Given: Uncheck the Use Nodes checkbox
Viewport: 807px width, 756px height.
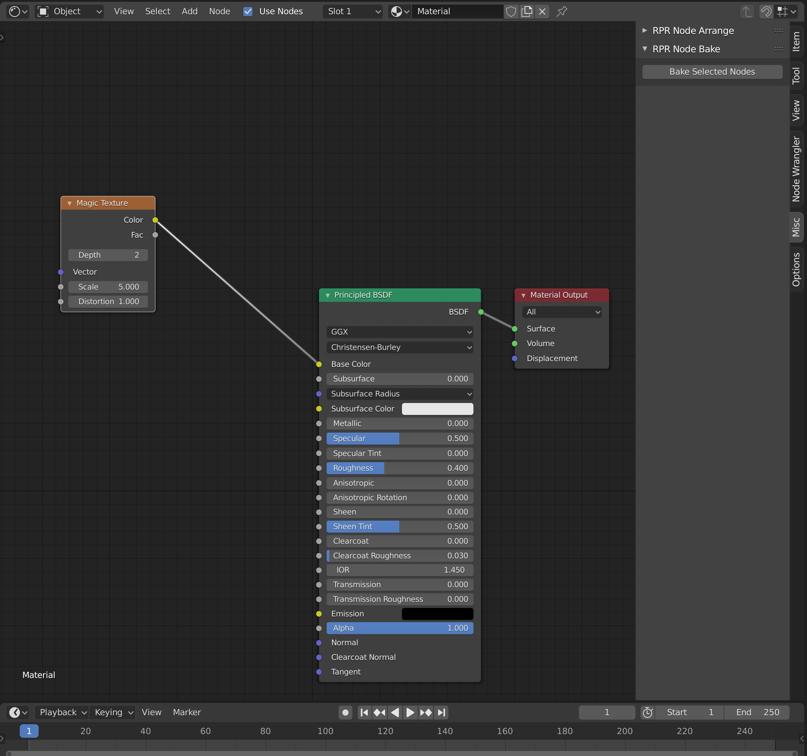Looking at the screenshot, I should [247, 12].
